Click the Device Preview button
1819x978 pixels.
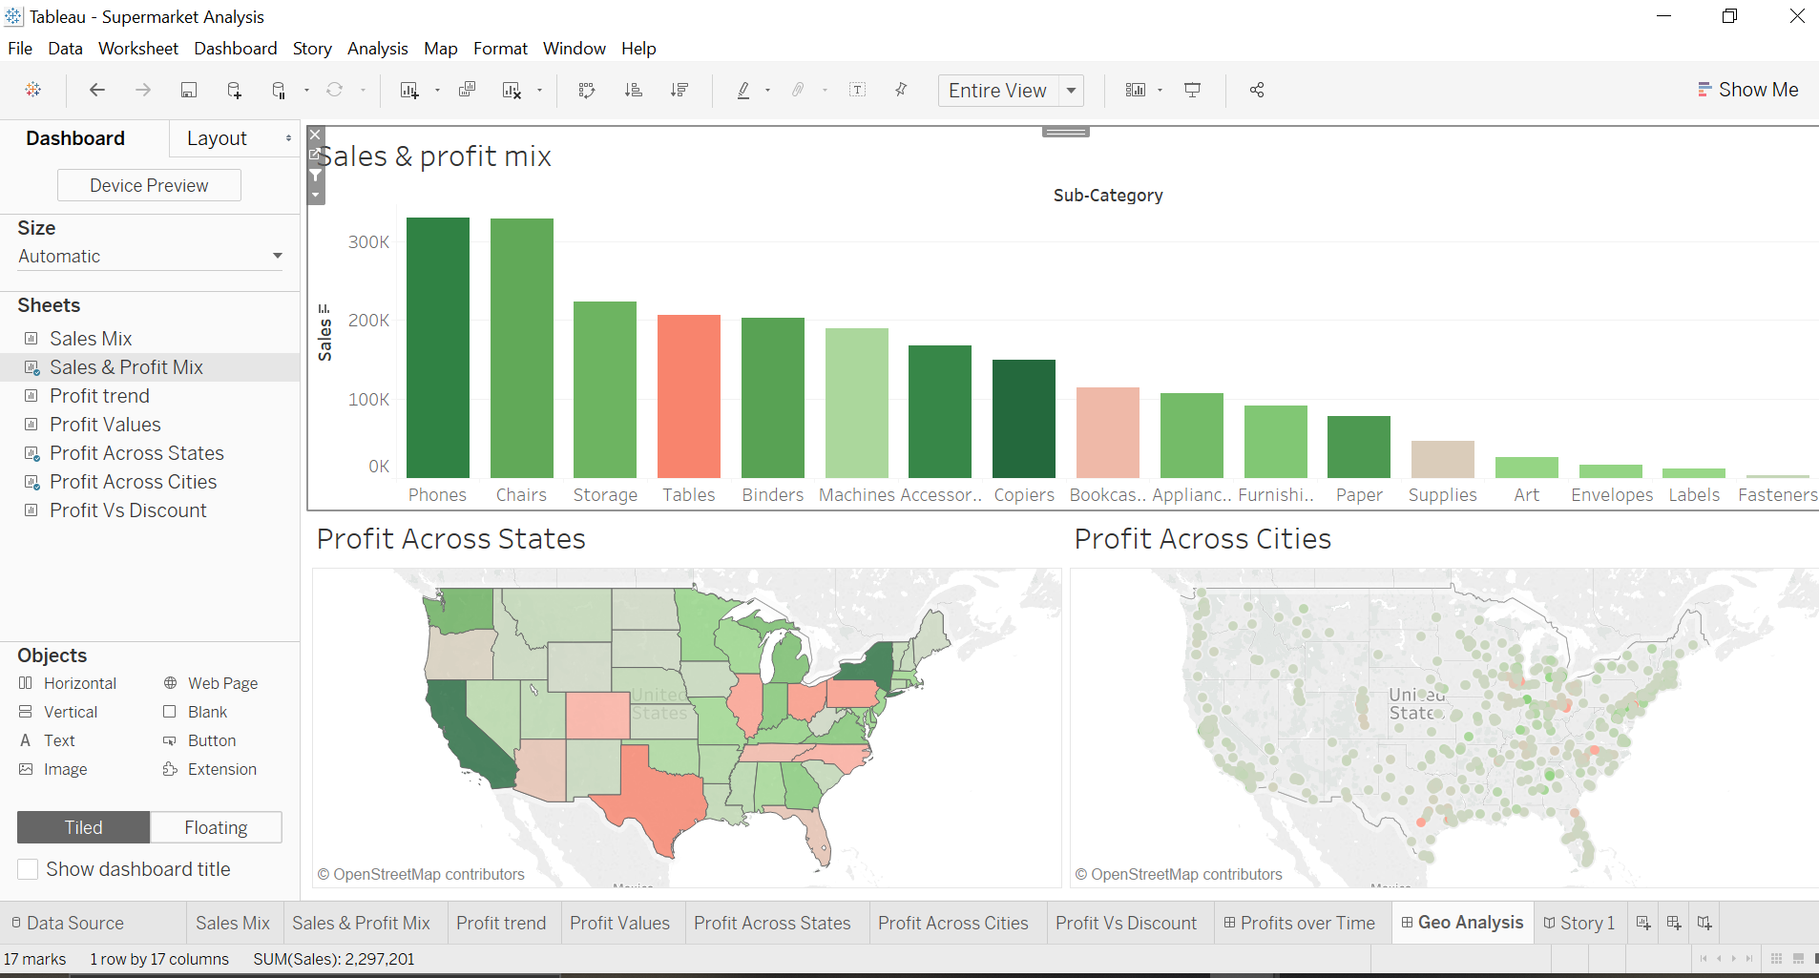tap(149, 184)
